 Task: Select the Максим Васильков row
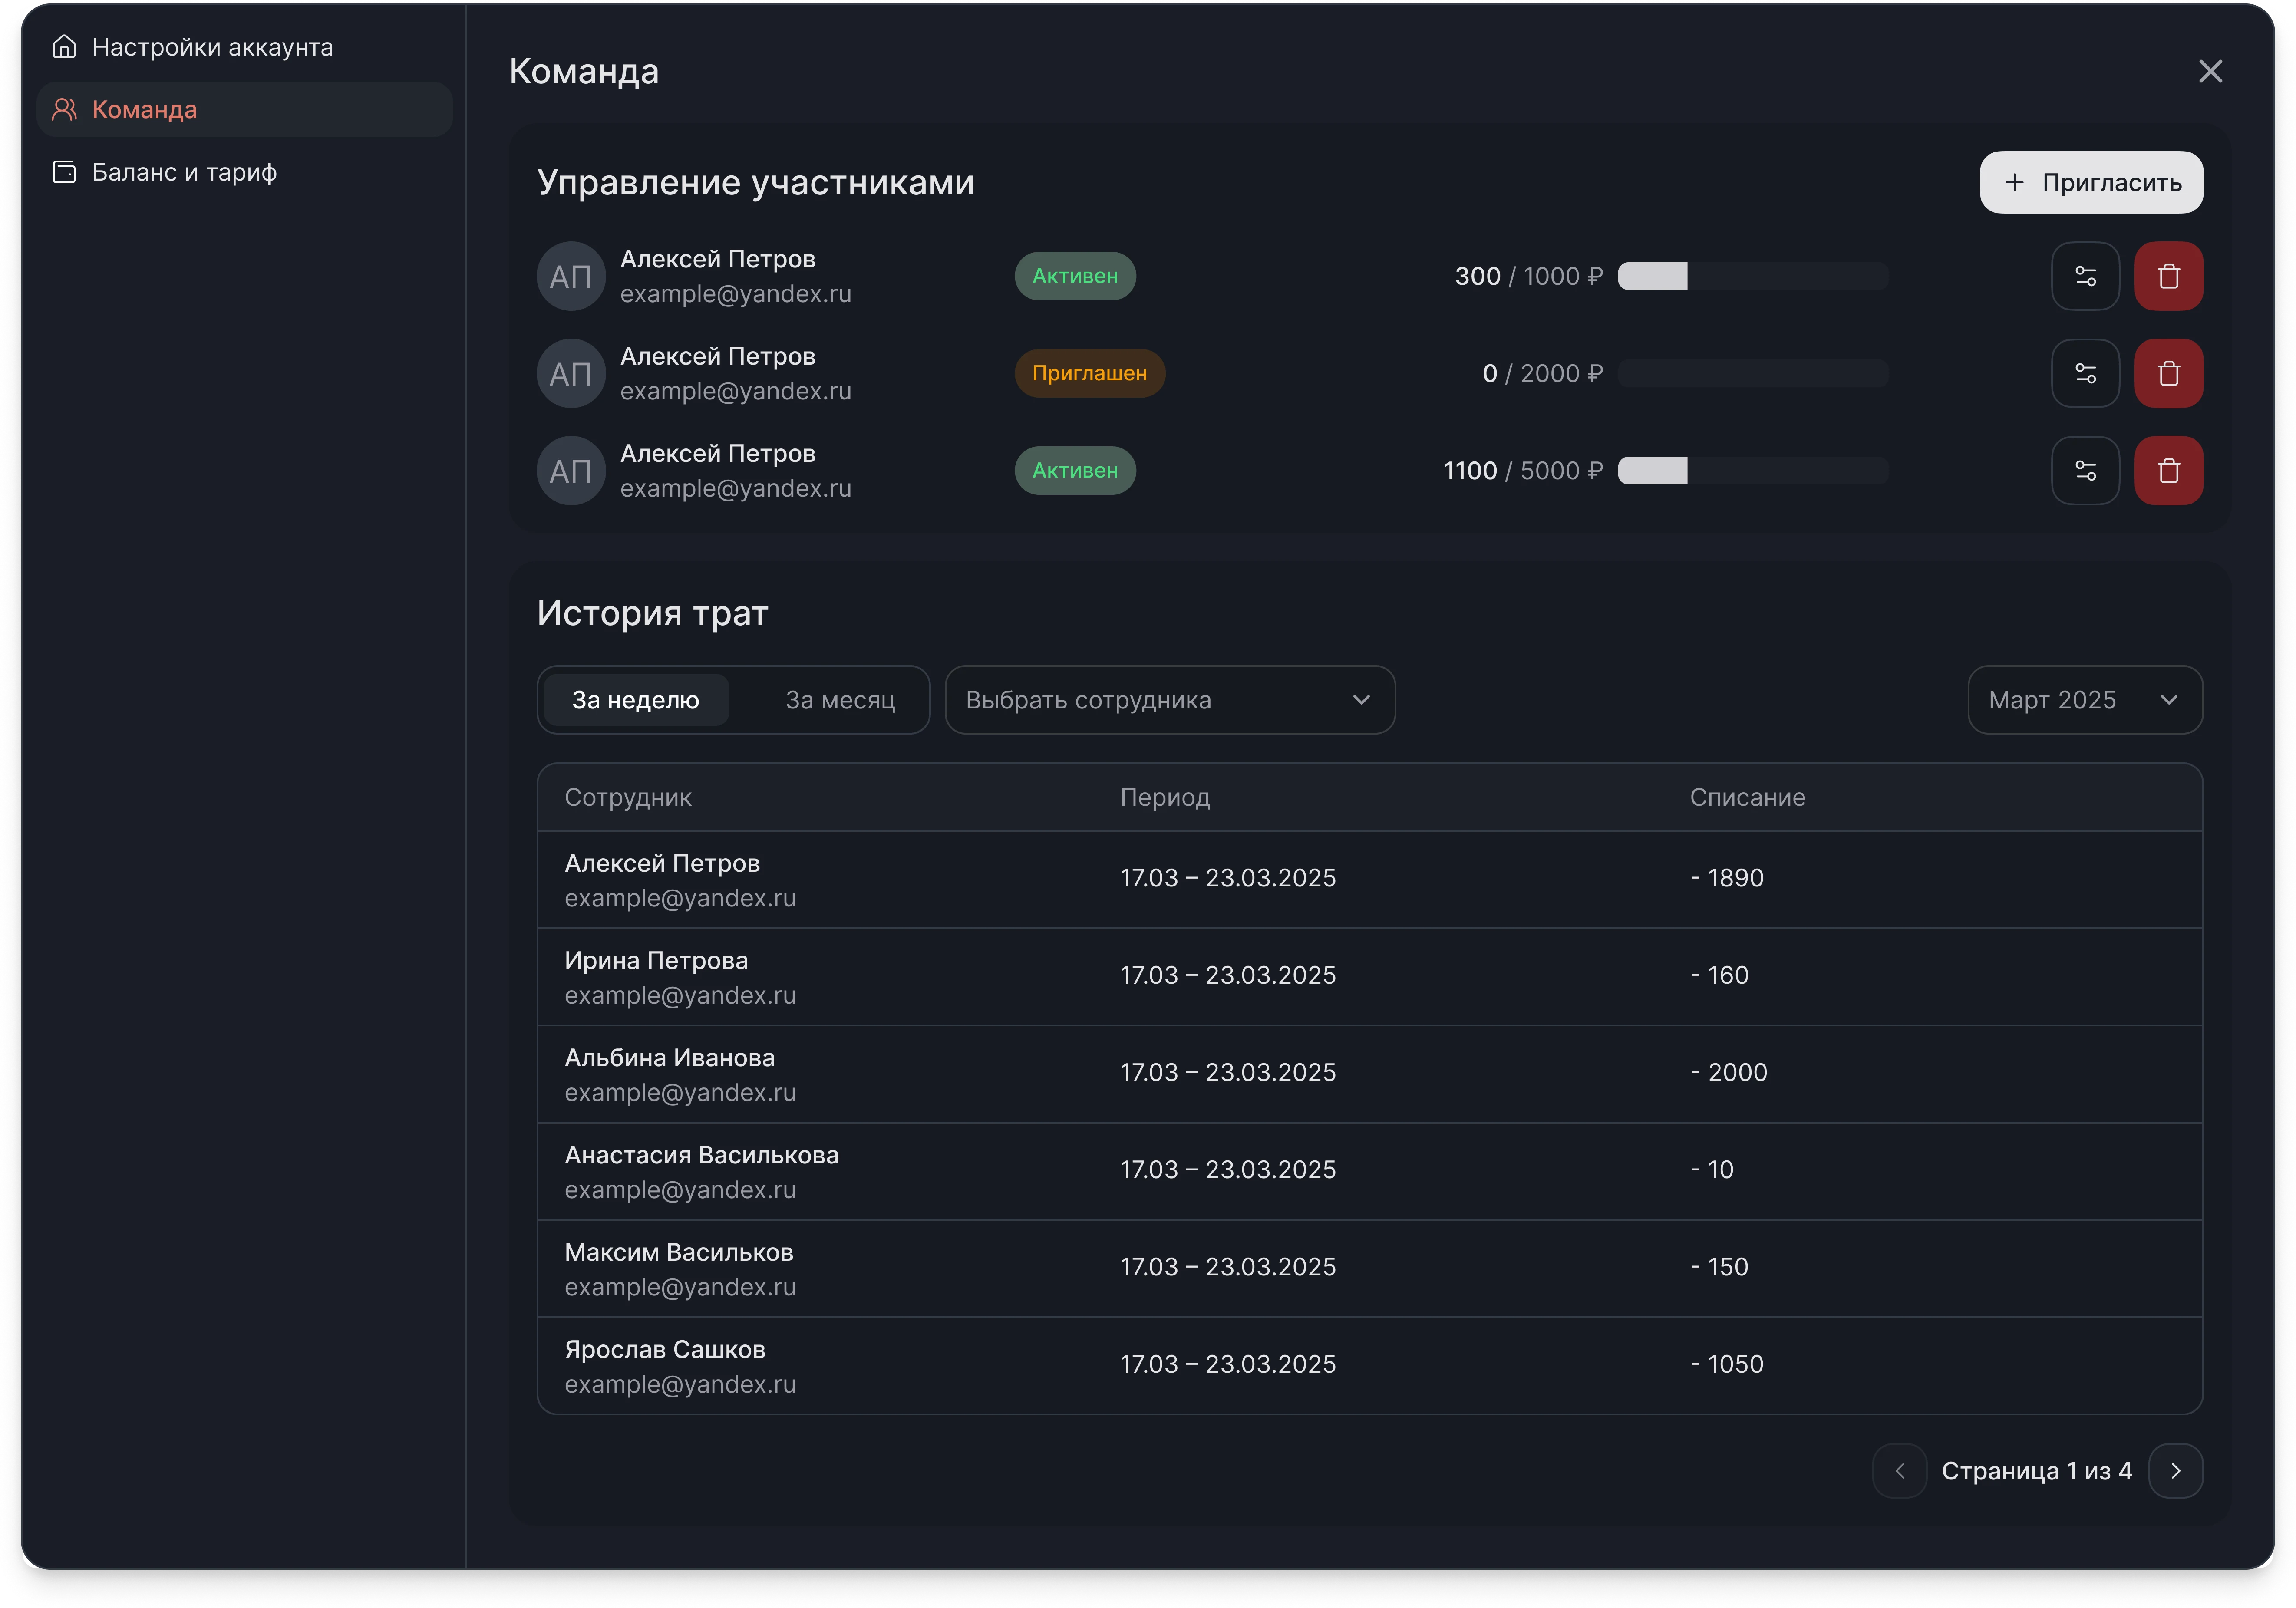point(1369,1268)
